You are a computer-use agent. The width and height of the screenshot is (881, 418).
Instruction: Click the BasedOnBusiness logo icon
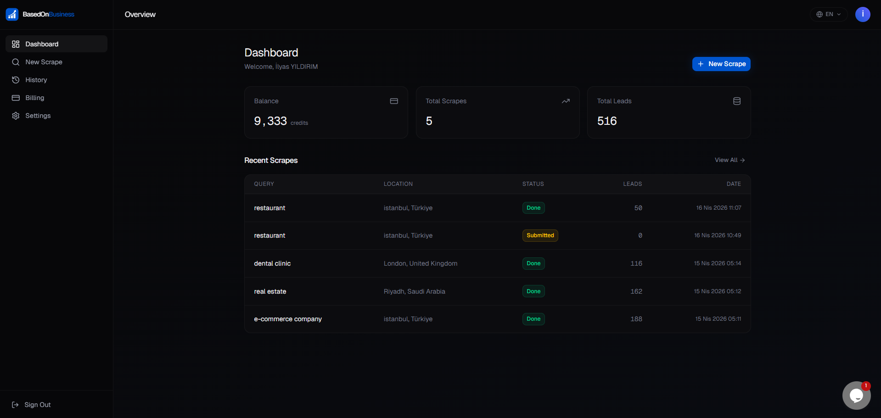12,14
